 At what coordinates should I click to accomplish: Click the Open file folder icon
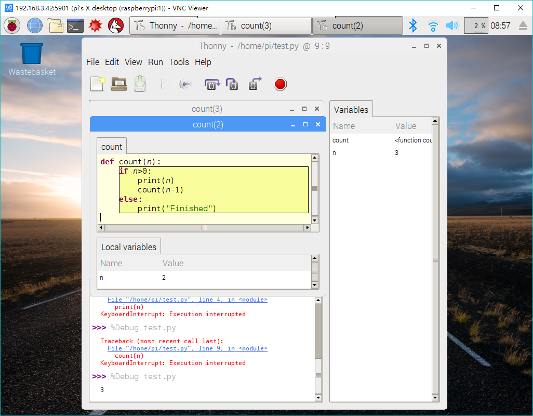coord(119,84)
